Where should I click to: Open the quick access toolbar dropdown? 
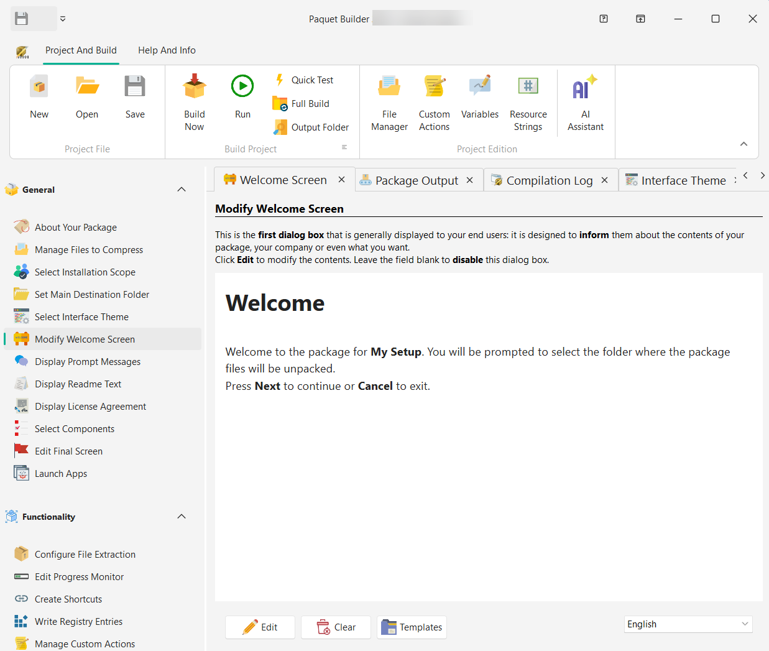tap(62, 19)
